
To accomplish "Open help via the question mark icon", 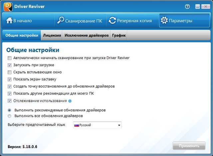I will click(x=187, y=6).
